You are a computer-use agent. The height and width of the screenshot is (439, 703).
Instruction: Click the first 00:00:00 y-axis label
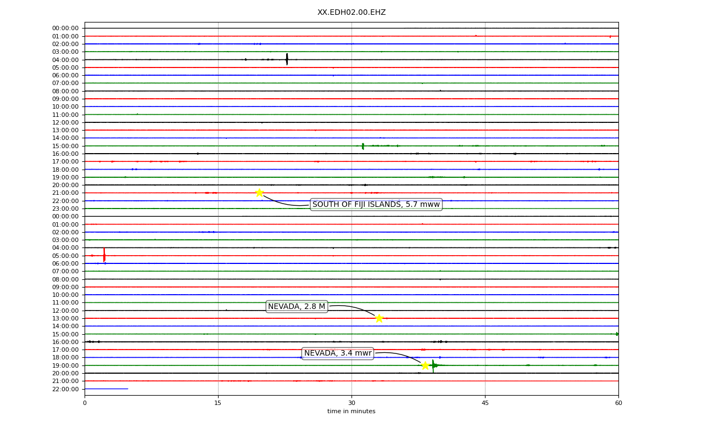point(65,28)
